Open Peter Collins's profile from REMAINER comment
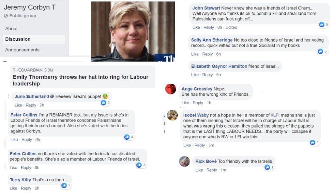This screenshot has height=196, width=334. [x=23, y=115]
